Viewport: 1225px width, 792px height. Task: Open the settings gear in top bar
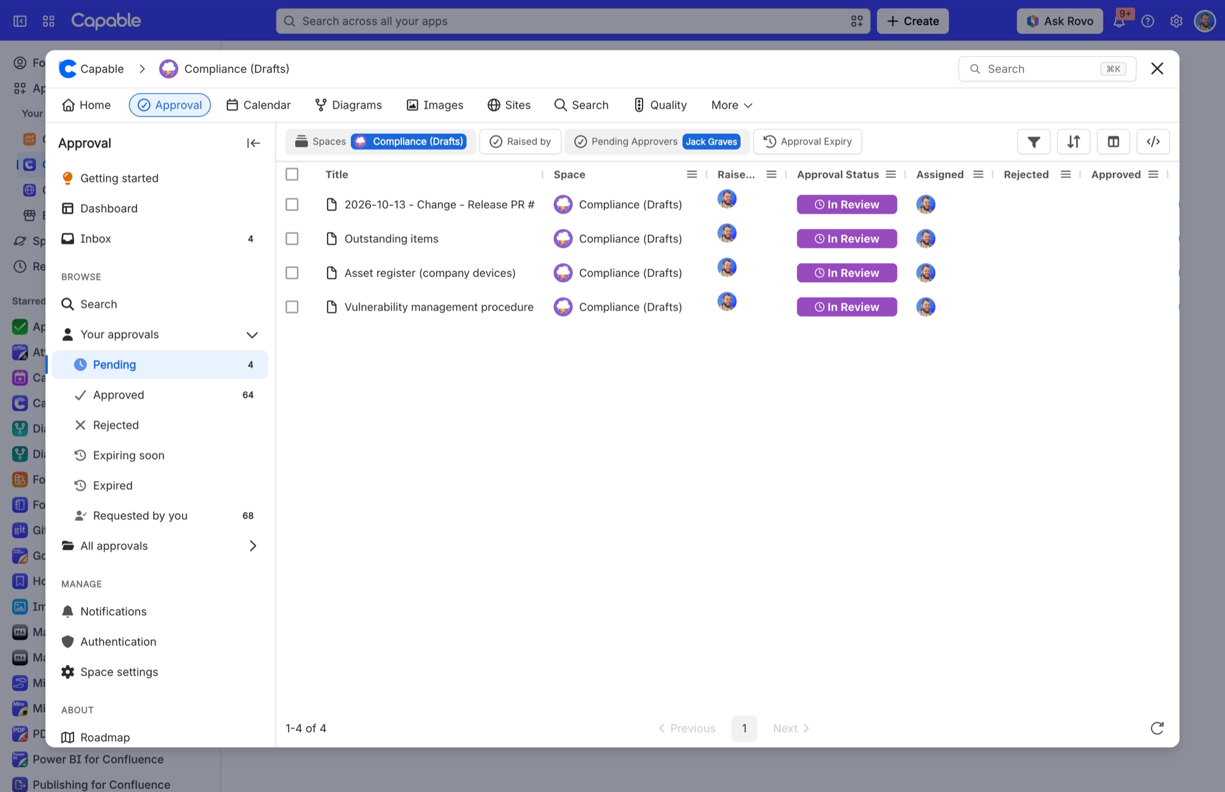pos(1176,21)
